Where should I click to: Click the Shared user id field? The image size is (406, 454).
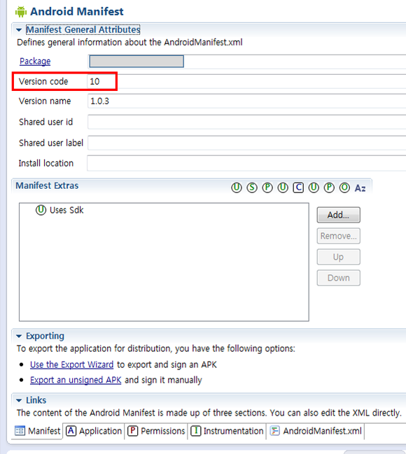(247, 122)
